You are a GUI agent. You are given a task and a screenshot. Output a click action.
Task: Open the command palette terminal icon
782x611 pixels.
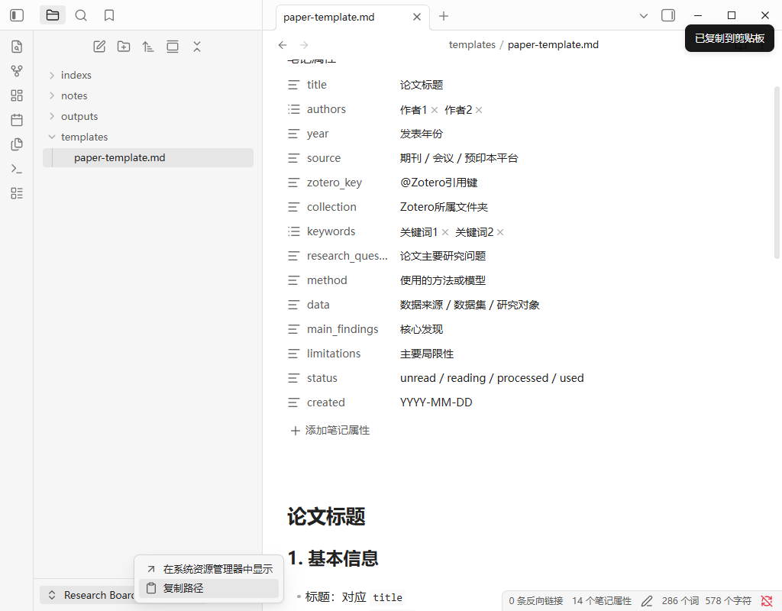click(x=17, y=169)
